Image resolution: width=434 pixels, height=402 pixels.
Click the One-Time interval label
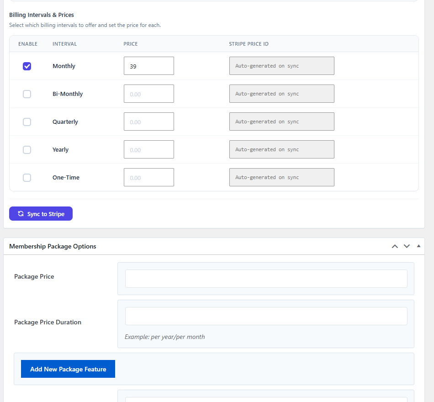(66, 177)
